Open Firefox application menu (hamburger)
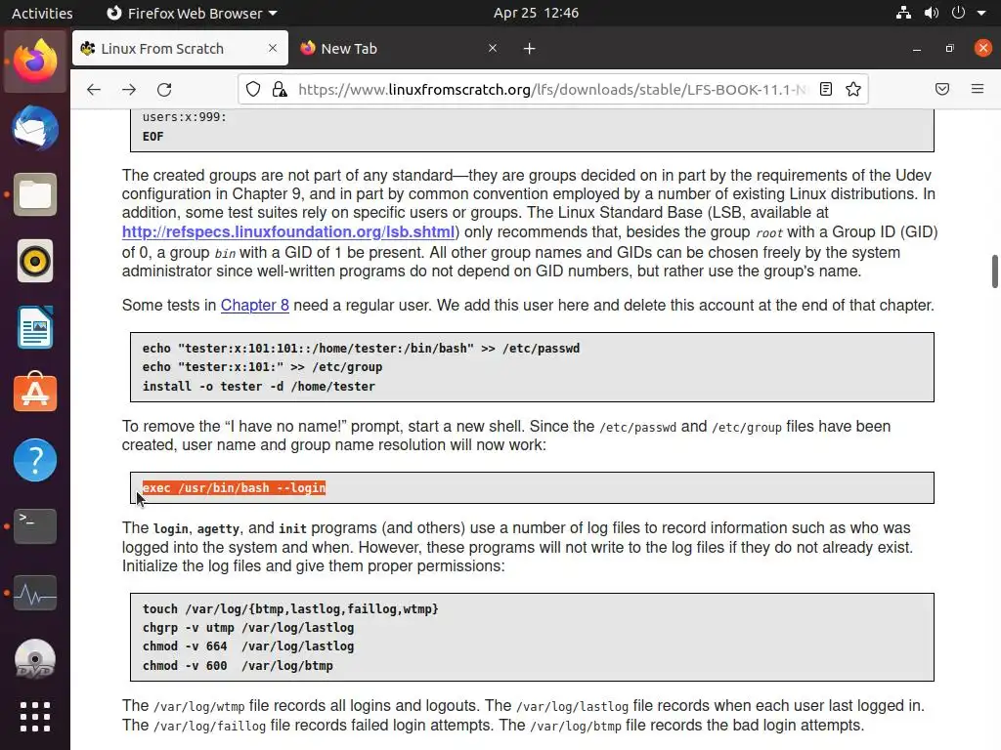This screenshot has width=1001, height=750. [x=978, y=89]
